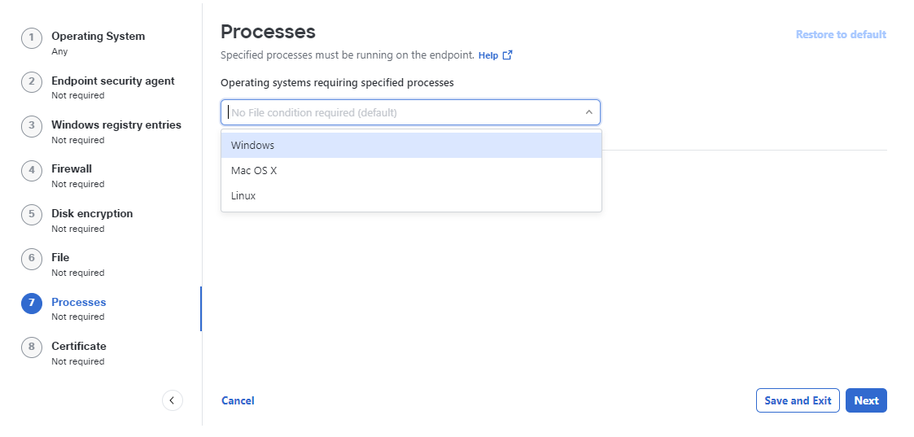This screenshot has width=914, height=437.
Task: Close the dropdown using the up chevron arrow
Action: click(588, 112)
